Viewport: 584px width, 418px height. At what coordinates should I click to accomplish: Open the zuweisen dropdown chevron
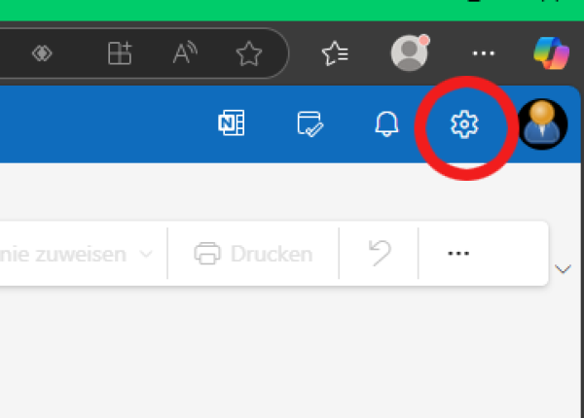[146, 255]
